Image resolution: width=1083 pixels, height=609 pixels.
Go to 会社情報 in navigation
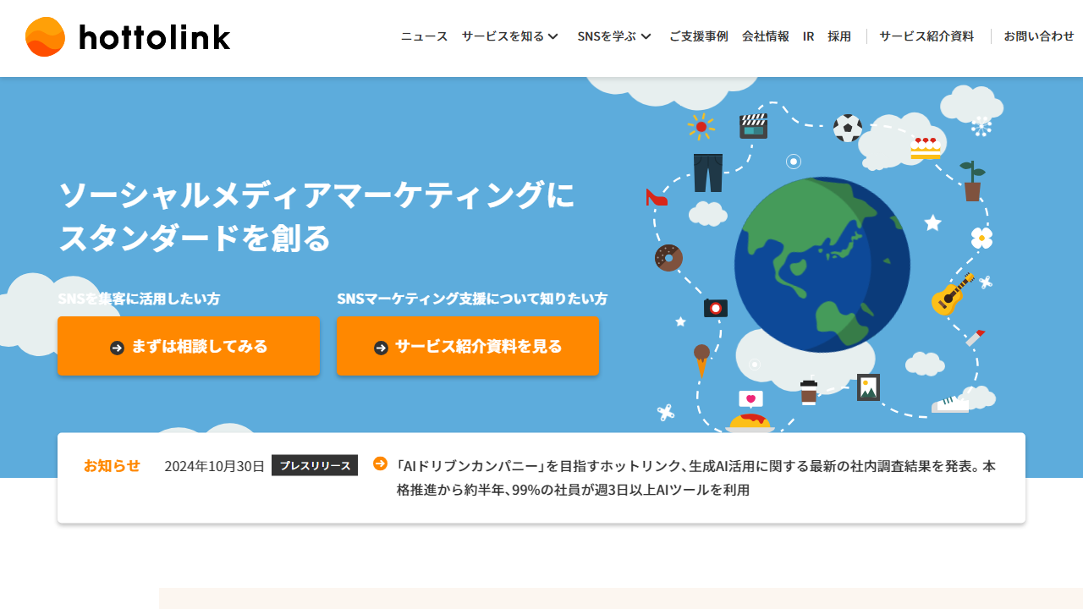(765, 36)
